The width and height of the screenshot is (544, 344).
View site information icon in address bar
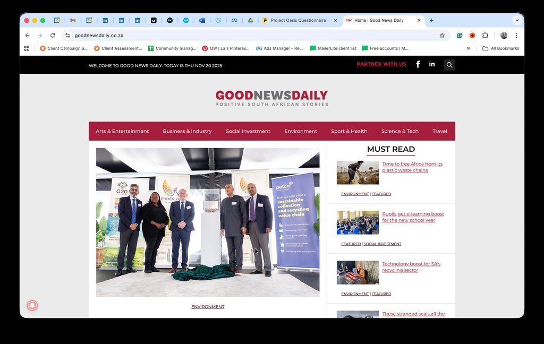point(67,36)
